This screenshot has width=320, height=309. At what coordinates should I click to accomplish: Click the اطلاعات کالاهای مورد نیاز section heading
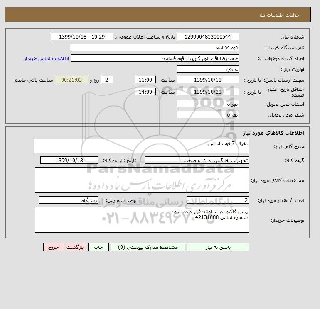pos(273,133)
